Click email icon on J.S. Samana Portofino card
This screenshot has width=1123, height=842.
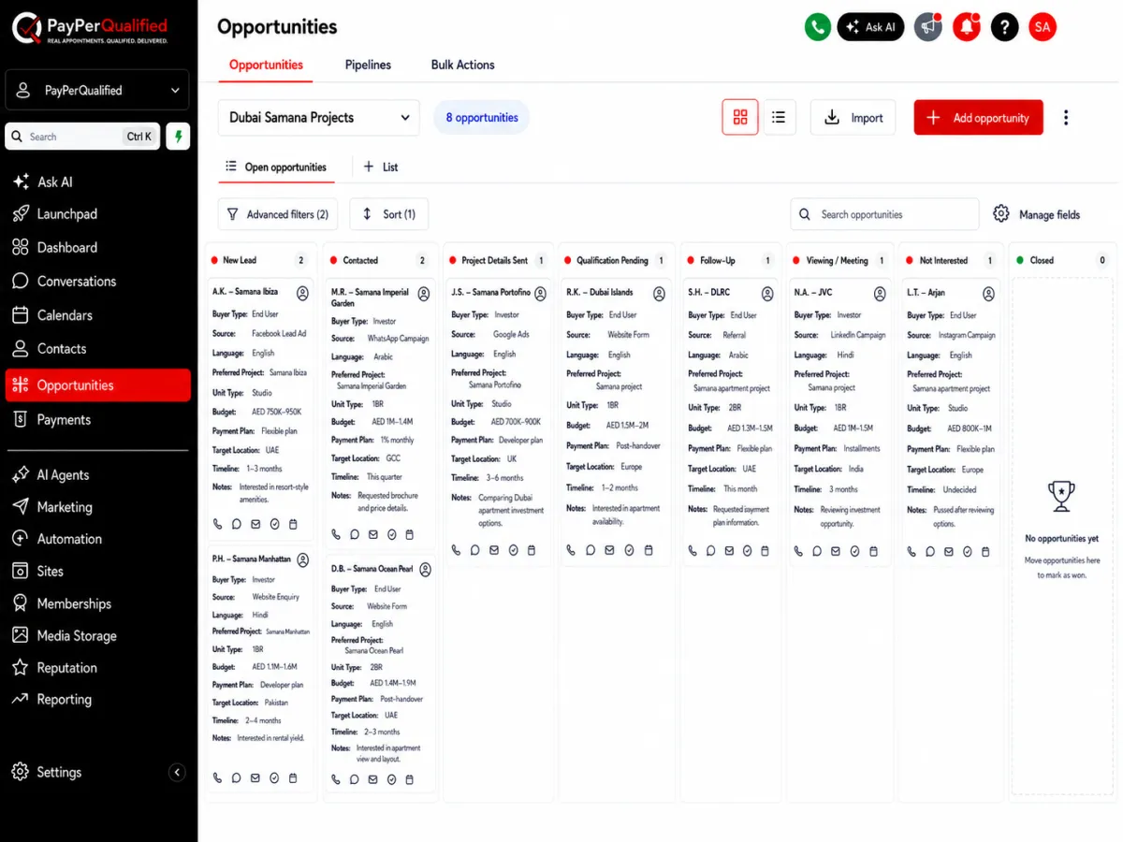(x=494, y=550)
